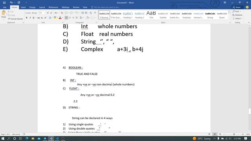Apply yellow text highlight color
The width and height of the screenshot is (251, 141).
(55, 18)
